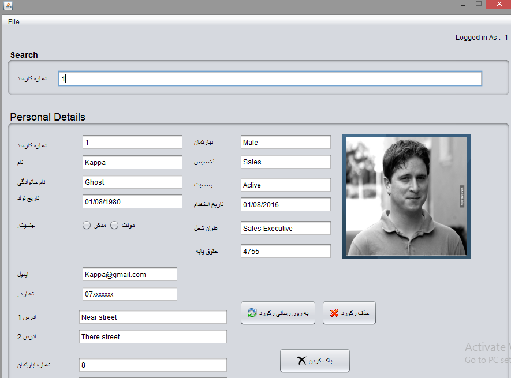511x378 pixels.
Task: Click the black X icon on clear button
Action: coord(301,361)
